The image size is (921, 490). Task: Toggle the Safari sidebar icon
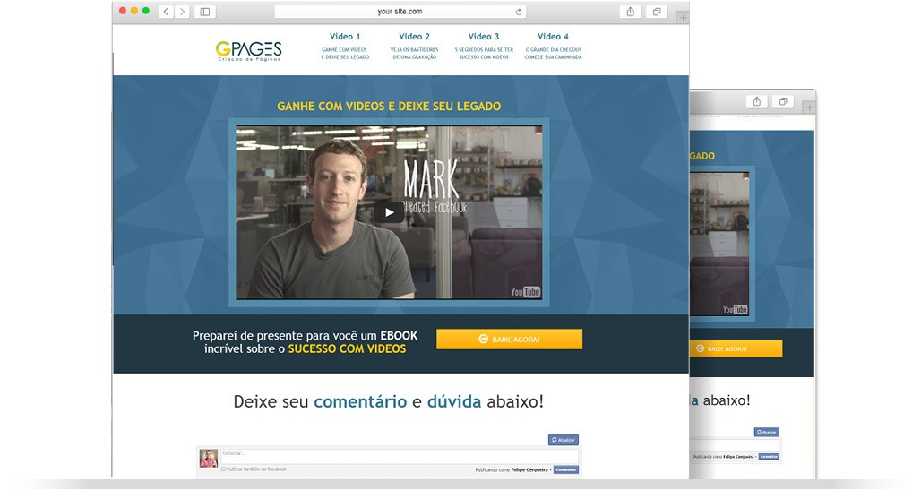(205, 11)
